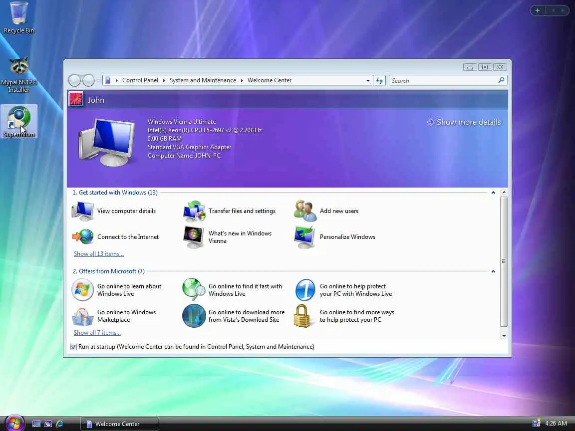Click the address bar root location icon
Screen dimensions: 575x431
pos(108,80)
